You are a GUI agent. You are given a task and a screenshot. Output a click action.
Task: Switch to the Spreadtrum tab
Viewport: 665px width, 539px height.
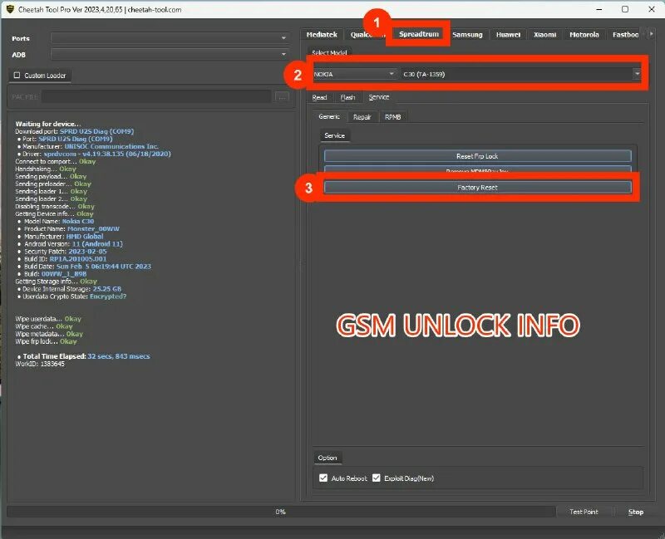(418, 34)
